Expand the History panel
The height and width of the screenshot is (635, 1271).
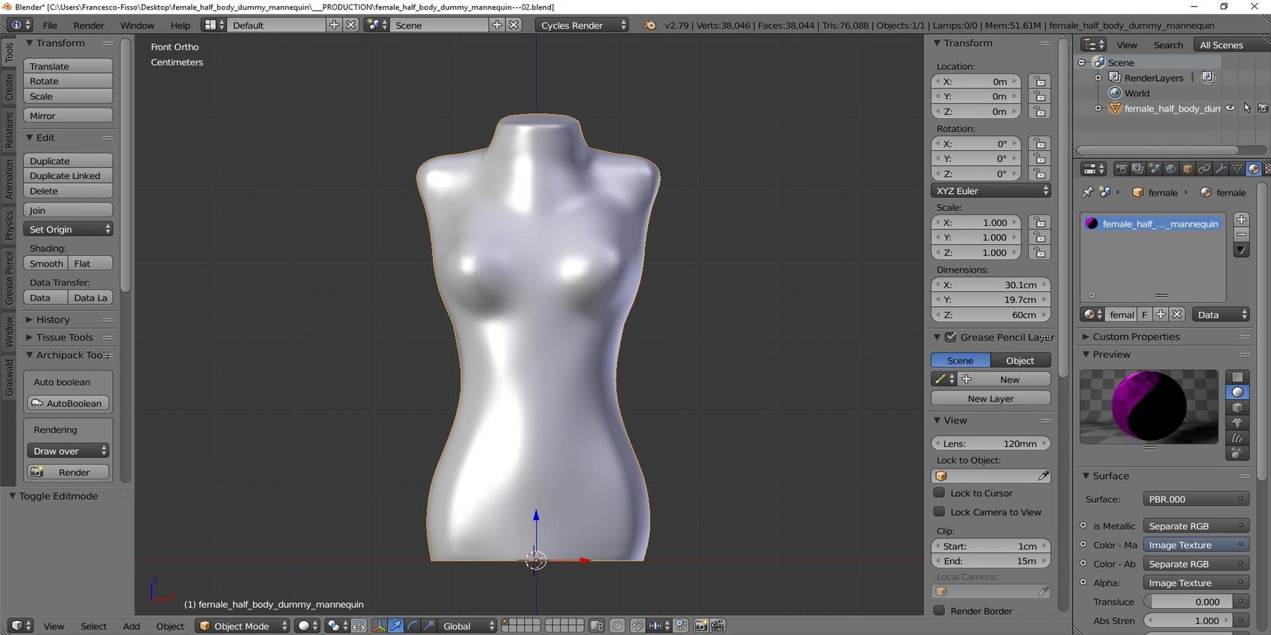point(53,319)
